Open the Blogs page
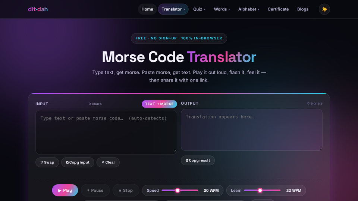The height and width of the screenshot is (201, 358). [303, 9]
